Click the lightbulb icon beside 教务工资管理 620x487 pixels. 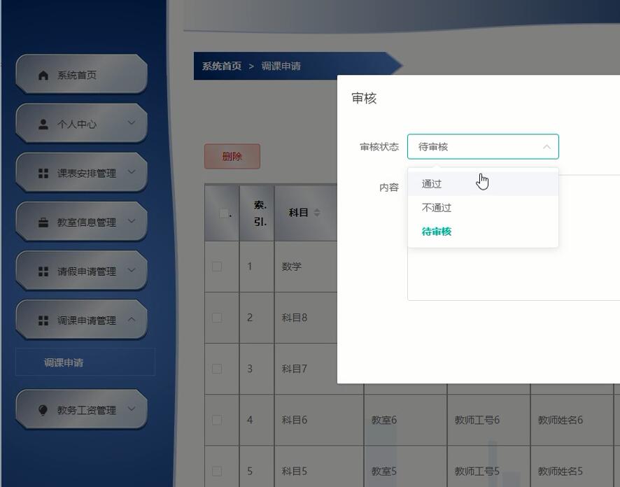coord(43,410)
